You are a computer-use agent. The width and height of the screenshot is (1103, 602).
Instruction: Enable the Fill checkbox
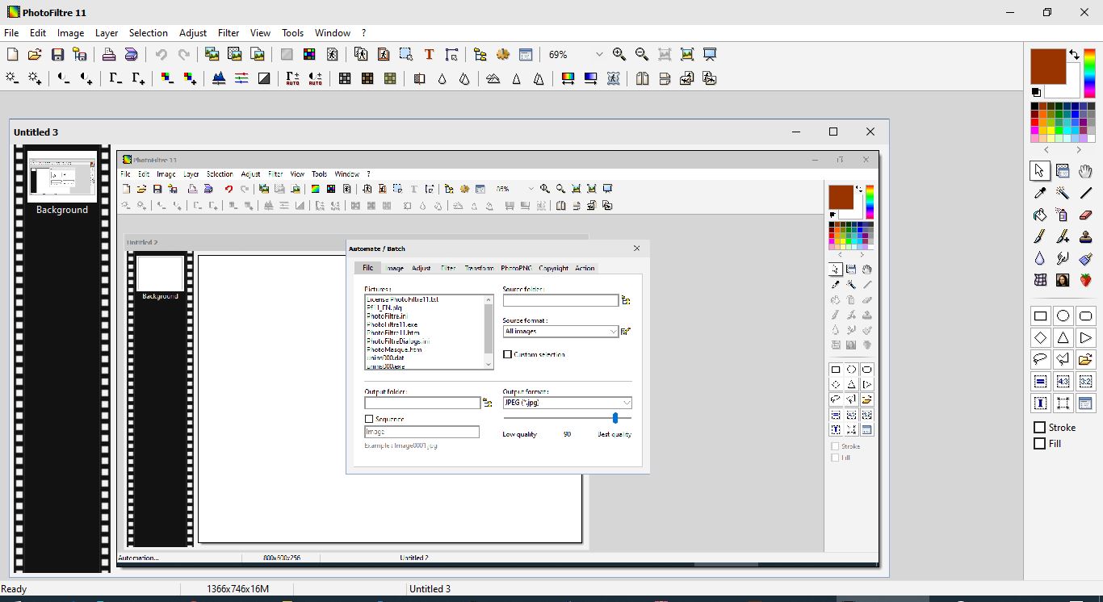click(1040, 444)
